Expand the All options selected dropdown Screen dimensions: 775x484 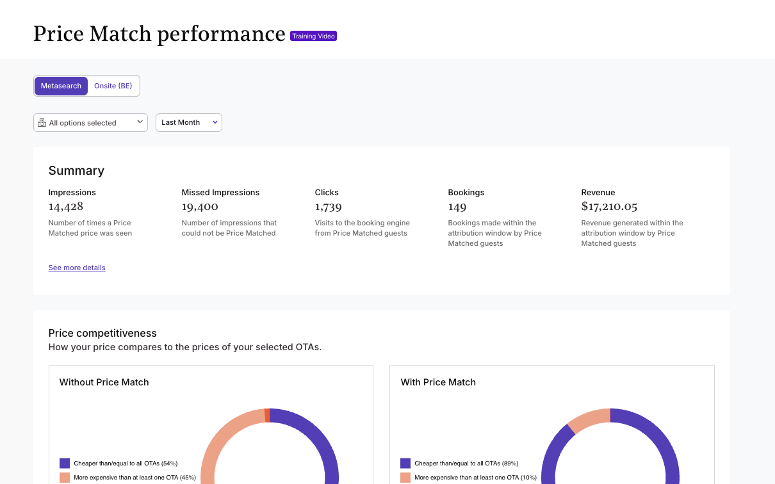click(x=90, y=123)
